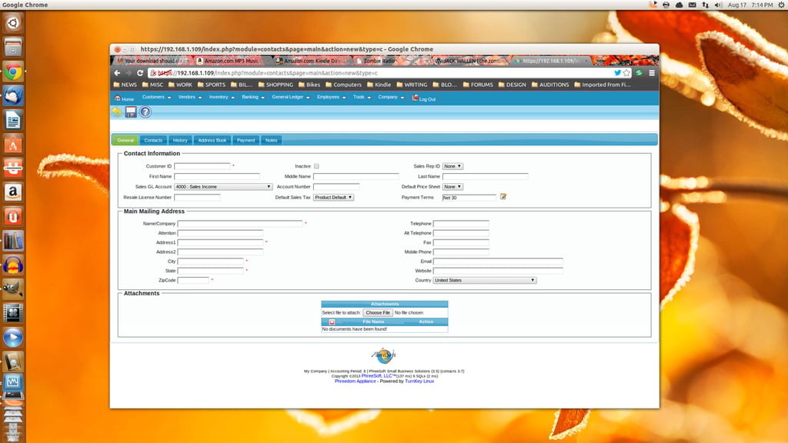788x443 pixels.
Task: Open the Company menu
Action: 391,97
